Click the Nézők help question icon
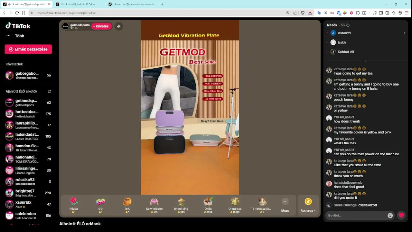Image resolution: width=412 pixels, height=232 pixels. [348, 25]
